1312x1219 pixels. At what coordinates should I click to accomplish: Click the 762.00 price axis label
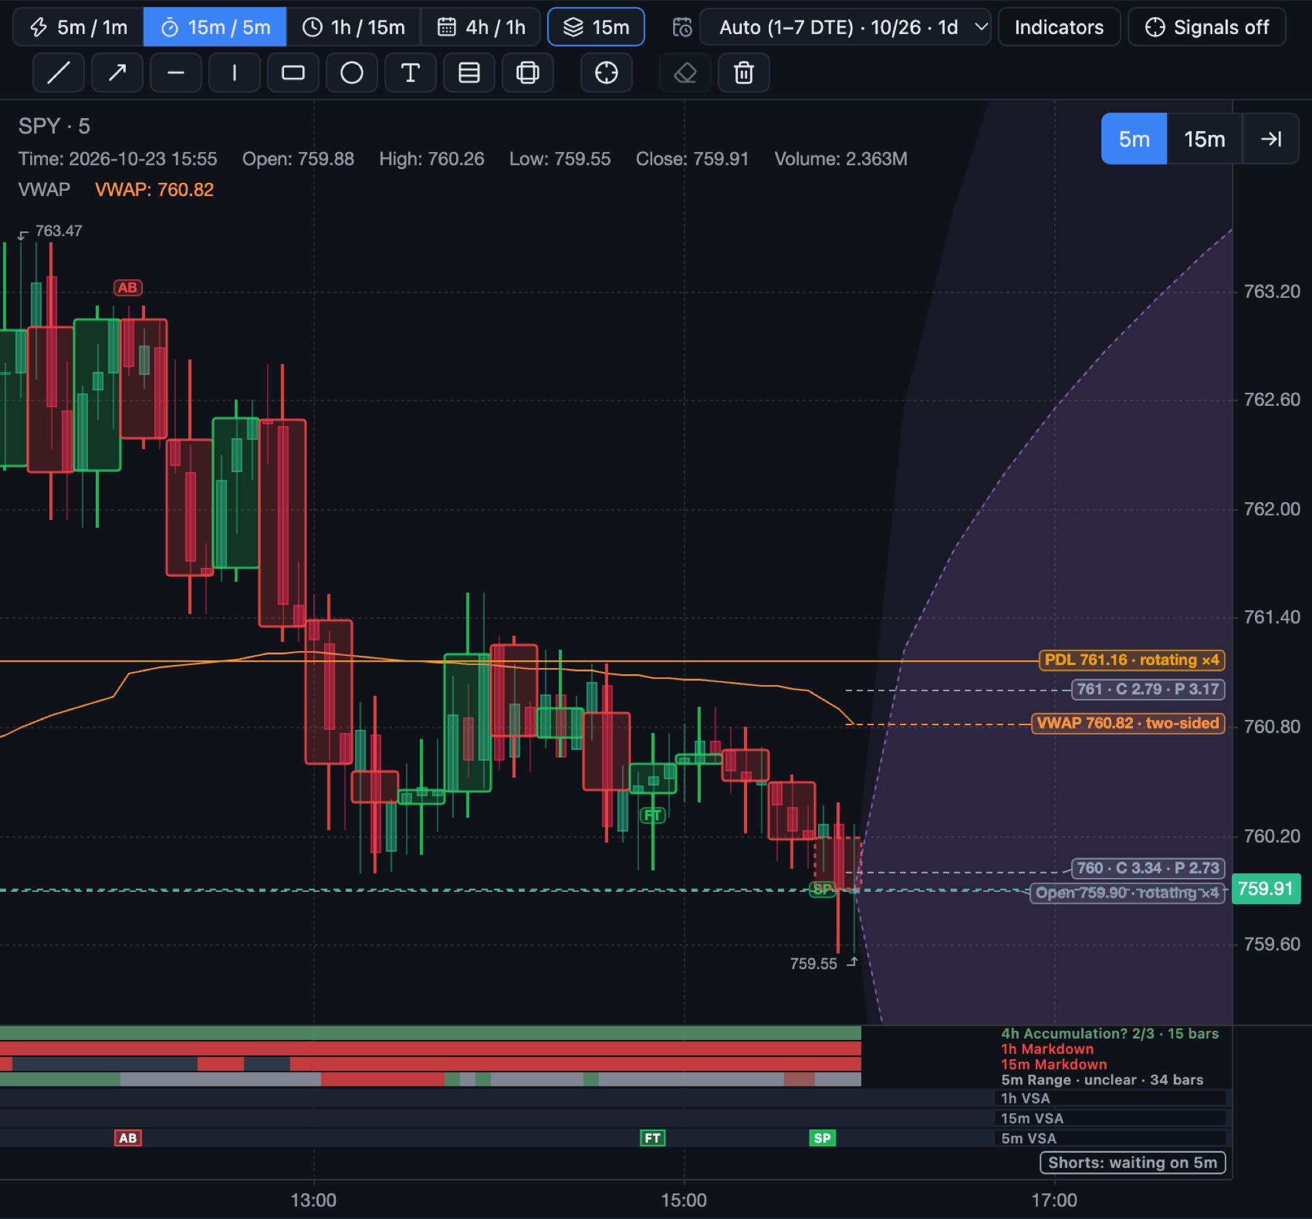(1271, 509)
